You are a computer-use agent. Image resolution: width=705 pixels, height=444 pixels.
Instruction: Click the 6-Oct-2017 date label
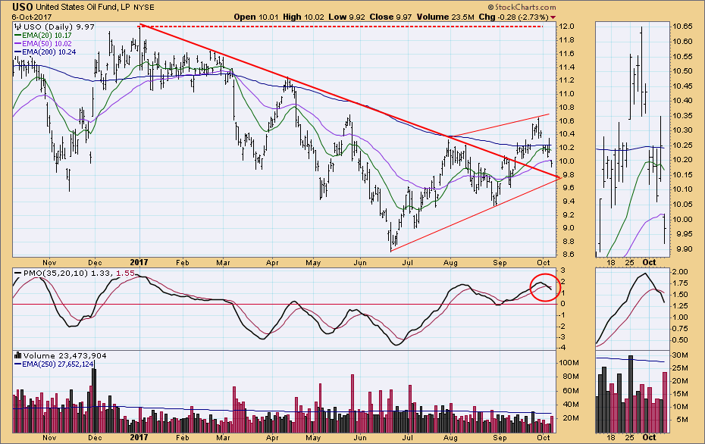[32, 17]
